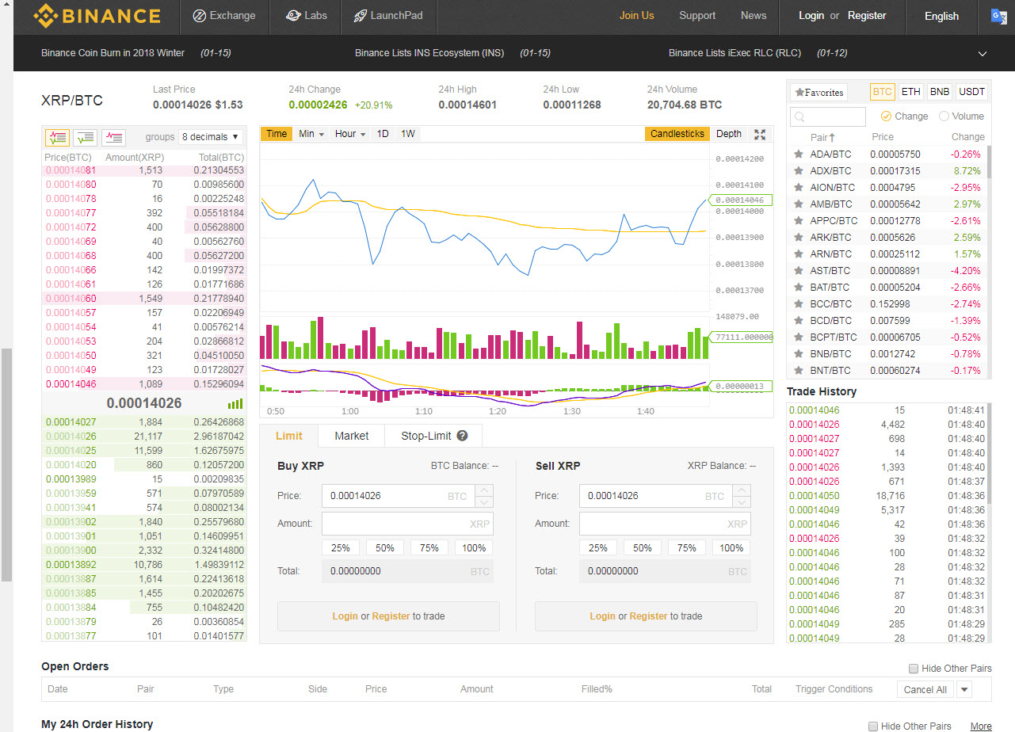1015x732 pixels.
Task: Expand the announcements chevron
Action: [983, 54]
